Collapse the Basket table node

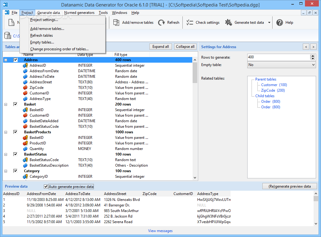pyautogui.click(x=6, y=104)
